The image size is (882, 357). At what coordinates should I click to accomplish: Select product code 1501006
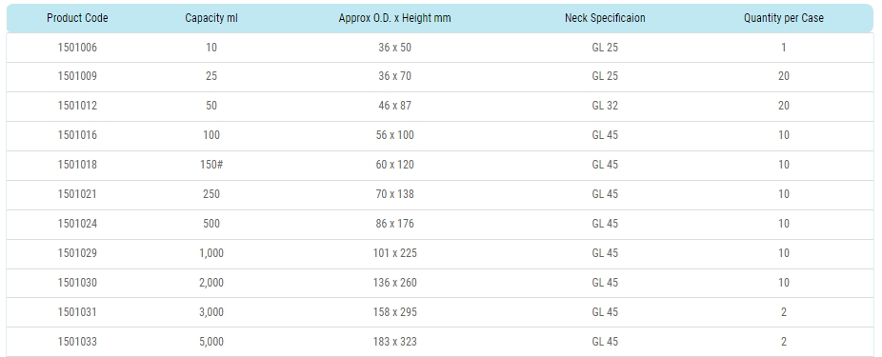(x=77, y=48)
